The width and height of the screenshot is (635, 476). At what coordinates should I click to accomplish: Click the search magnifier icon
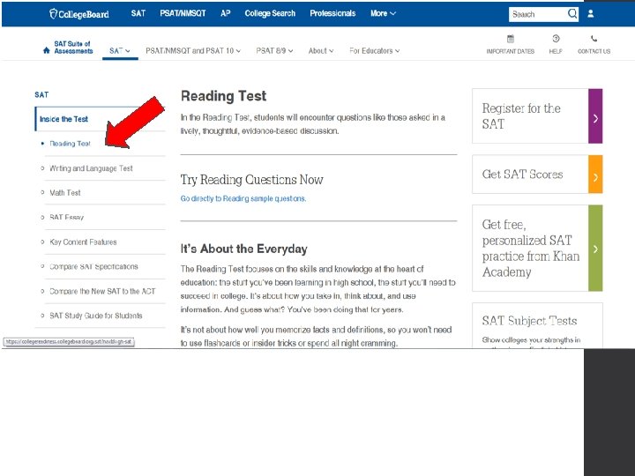pos(571,14)
